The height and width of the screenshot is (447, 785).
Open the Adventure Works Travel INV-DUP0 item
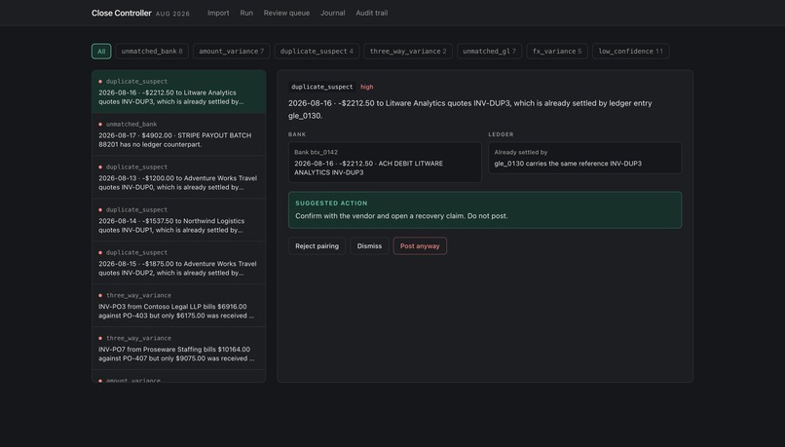(x=179, y=177)
